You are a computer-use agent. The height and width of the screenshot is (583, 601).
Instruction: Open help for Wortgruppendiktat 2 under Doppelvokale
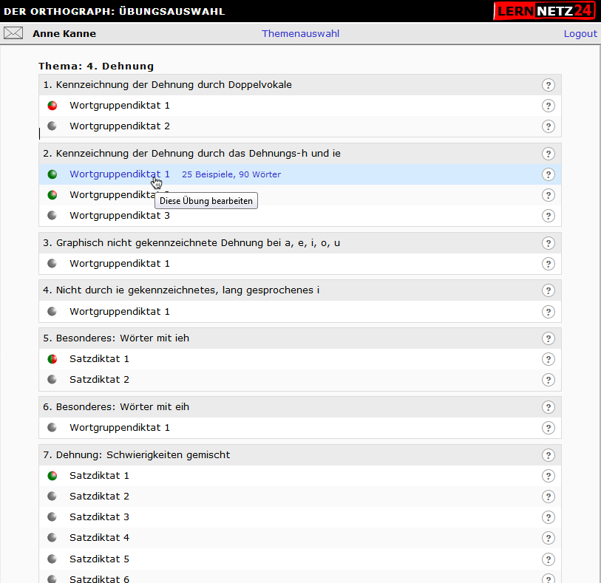(549, 126)
